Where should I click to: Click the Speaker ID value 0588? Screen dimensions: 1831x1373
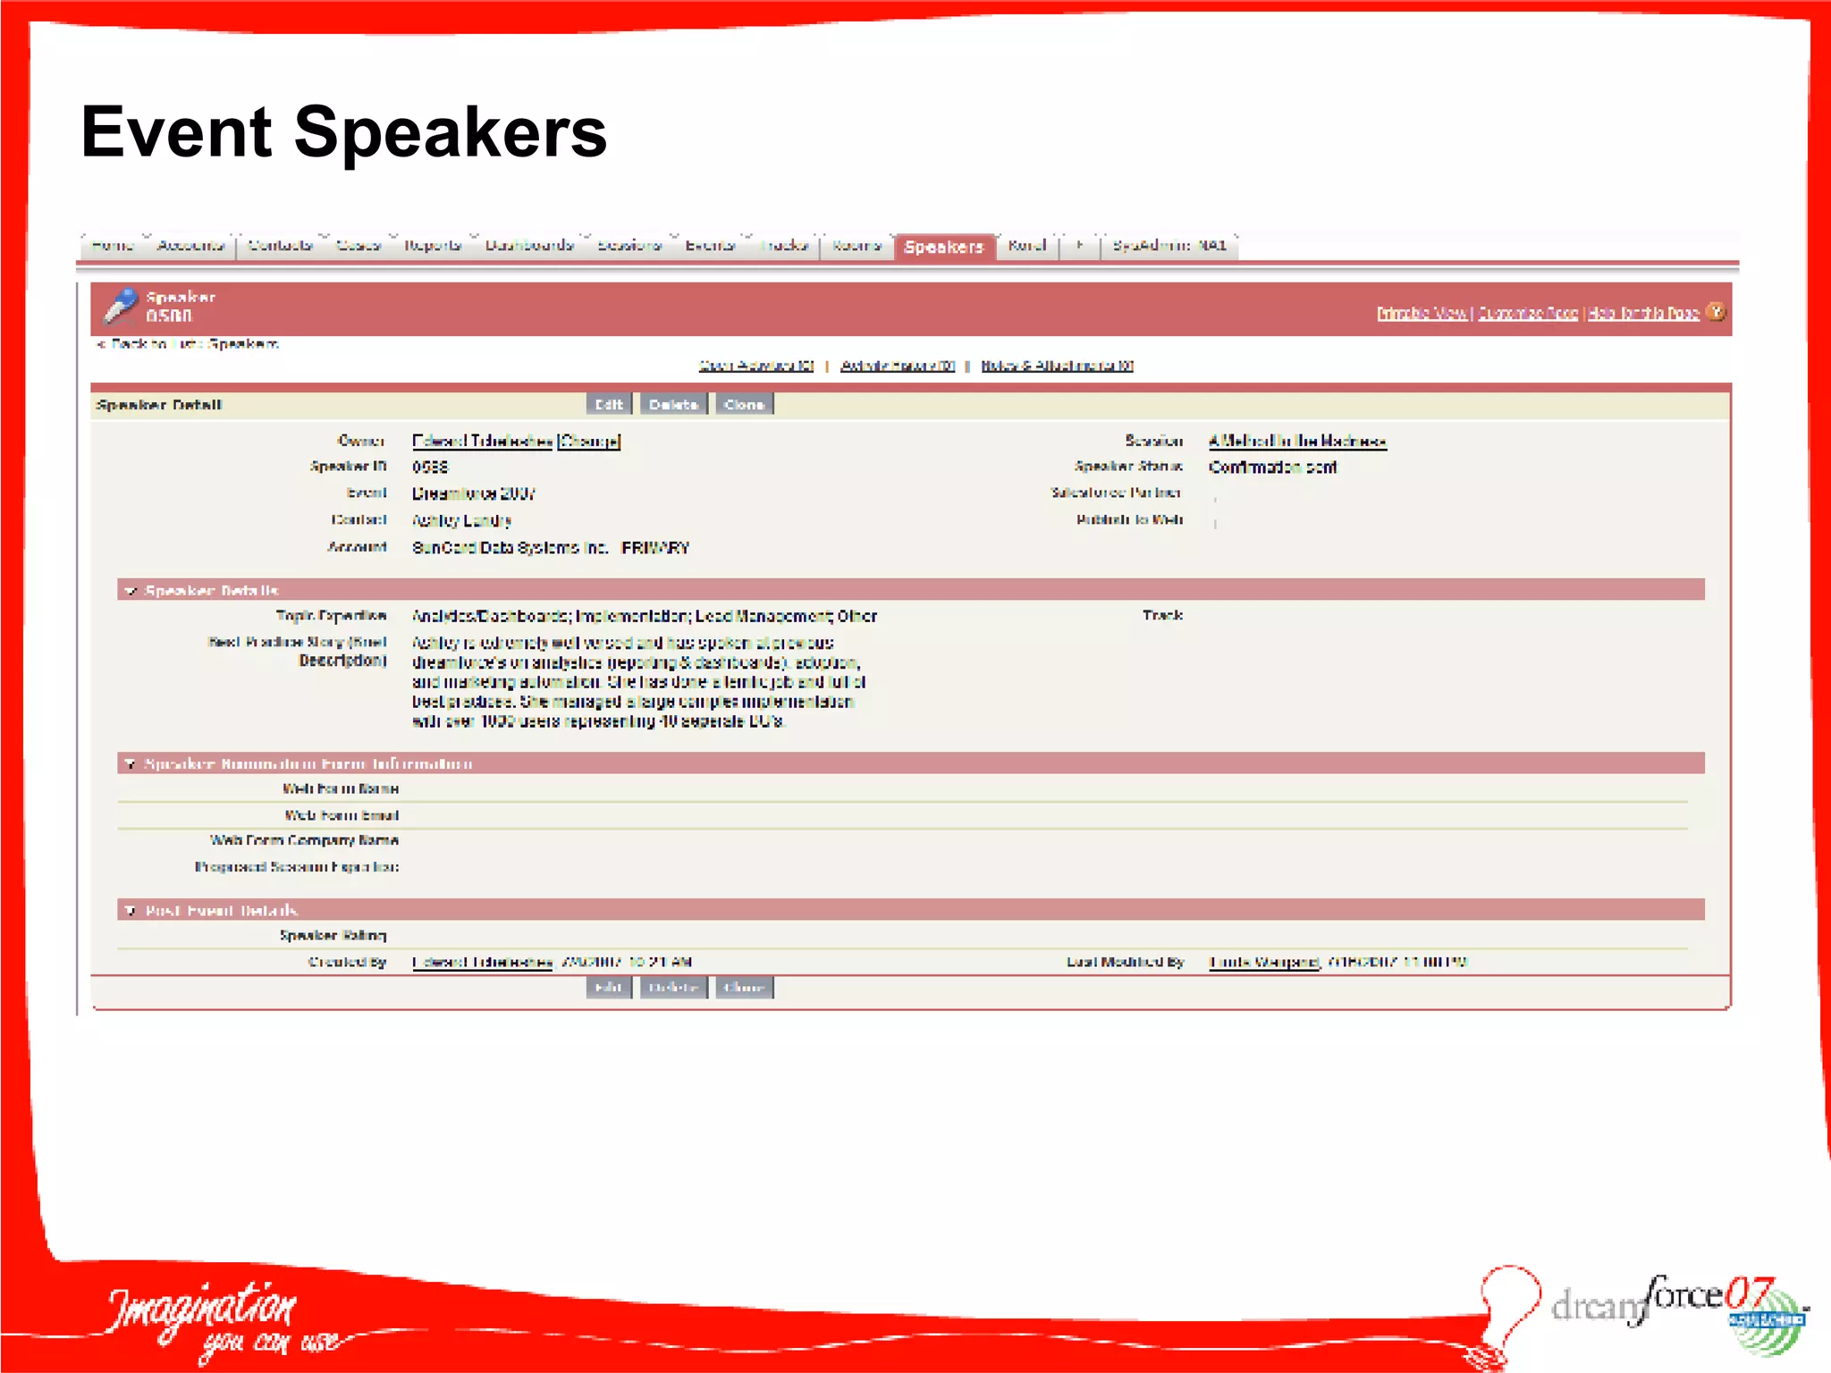click(x=430, y=467)
